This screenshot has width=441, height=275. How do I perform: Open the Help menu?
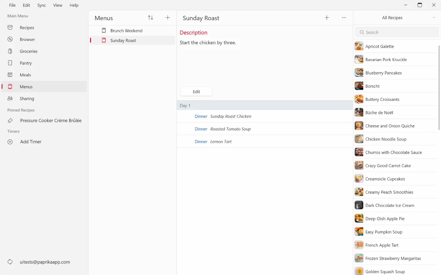coord(74,5)
